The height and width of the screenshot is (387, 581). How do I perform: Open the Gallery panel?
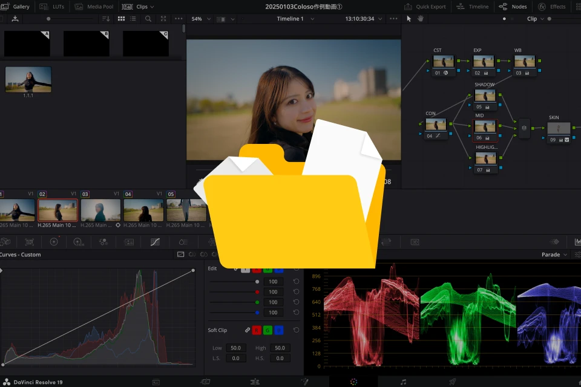[x=15, y=7]
